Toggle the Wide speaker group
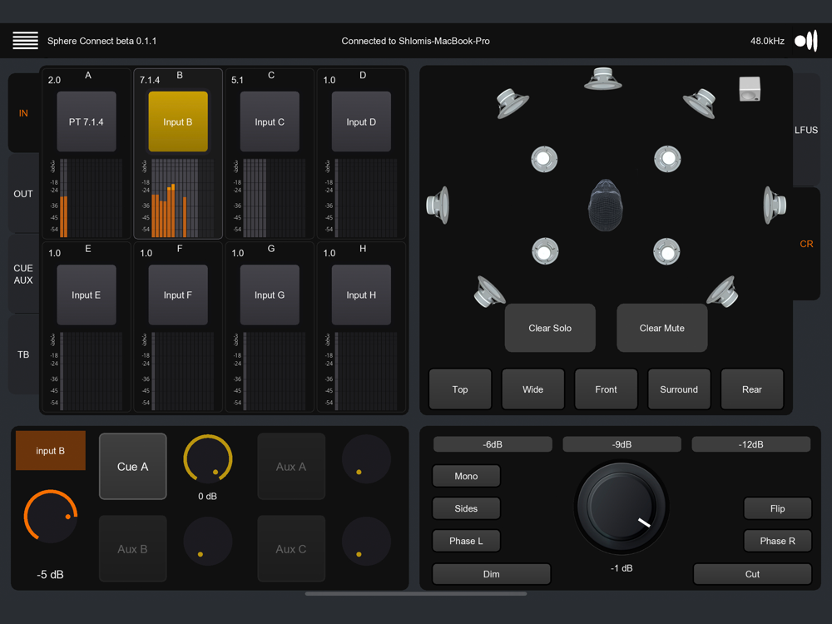The image size is (832, 624). click(532, 389)
